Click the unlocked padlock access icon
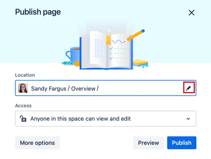The height and width of the screenshot is (159, 211). tap(23, 119)
